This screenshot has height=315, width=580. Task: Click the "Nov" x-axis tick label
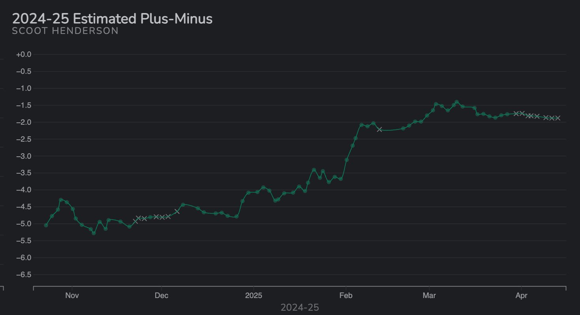pos(72,296)
